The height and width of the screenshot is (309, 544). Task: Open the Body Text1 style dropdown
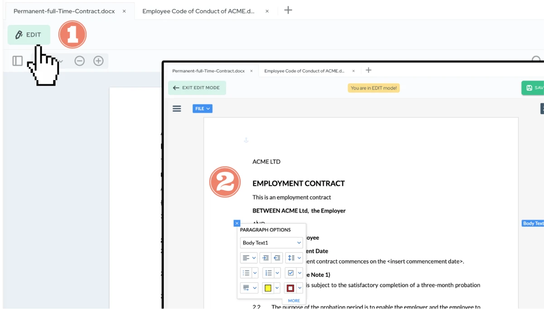click(x=271, y=243)
